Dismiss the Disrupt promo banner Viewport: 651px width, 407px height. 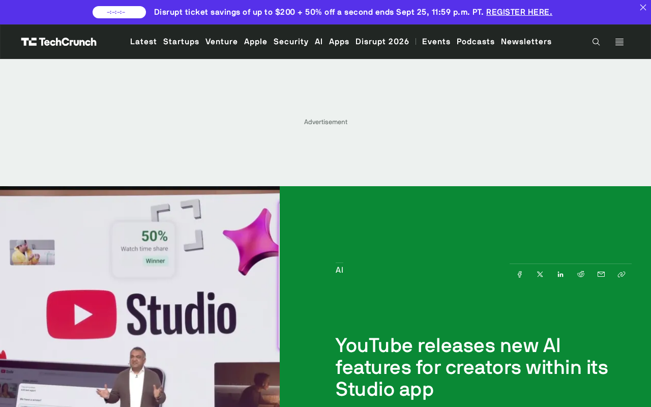(643, 8)
